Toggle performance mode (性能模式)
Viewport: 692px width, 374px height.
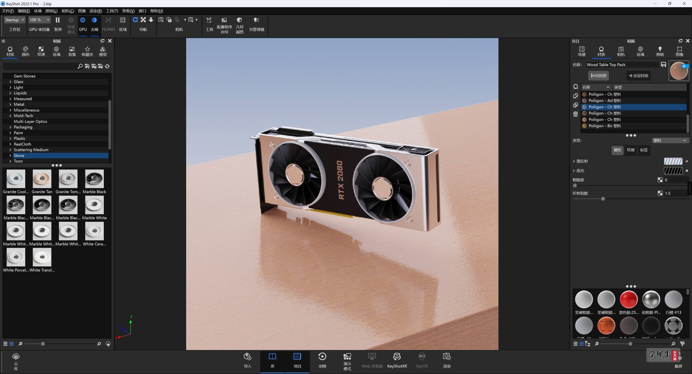pos(71,25)
